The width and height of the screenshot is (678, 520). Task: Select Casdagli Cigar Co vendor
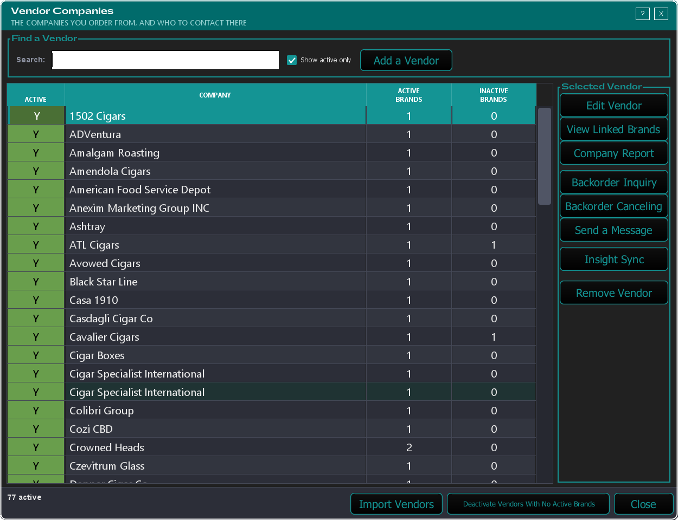click(x=271, y=318)
